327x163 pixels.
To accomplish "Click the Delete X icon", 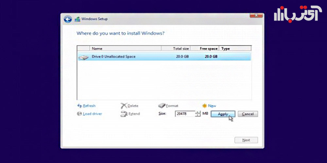I will click(124, 106).
